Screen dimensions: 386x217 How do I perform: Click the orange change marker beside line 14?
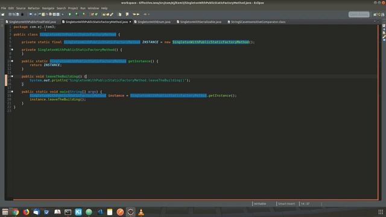6,80
